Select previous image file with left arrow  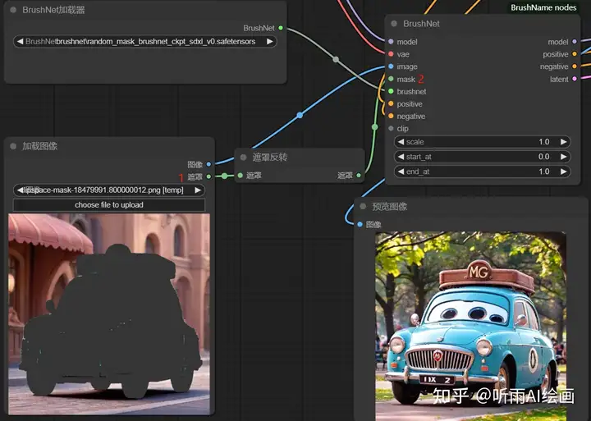pos(20,190)
